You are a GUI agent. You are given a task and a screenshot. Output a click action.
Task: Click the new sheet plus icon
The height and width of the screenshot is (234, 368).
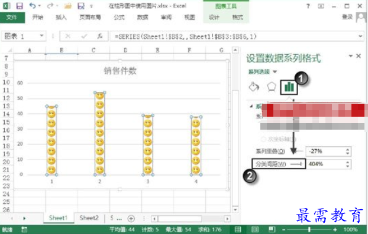click(x=131, y=219)
